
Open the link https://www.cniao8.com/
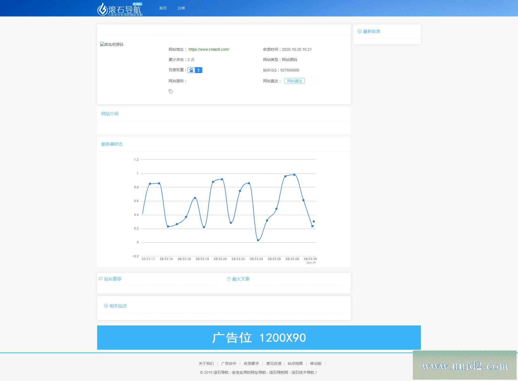pos(208,49)
